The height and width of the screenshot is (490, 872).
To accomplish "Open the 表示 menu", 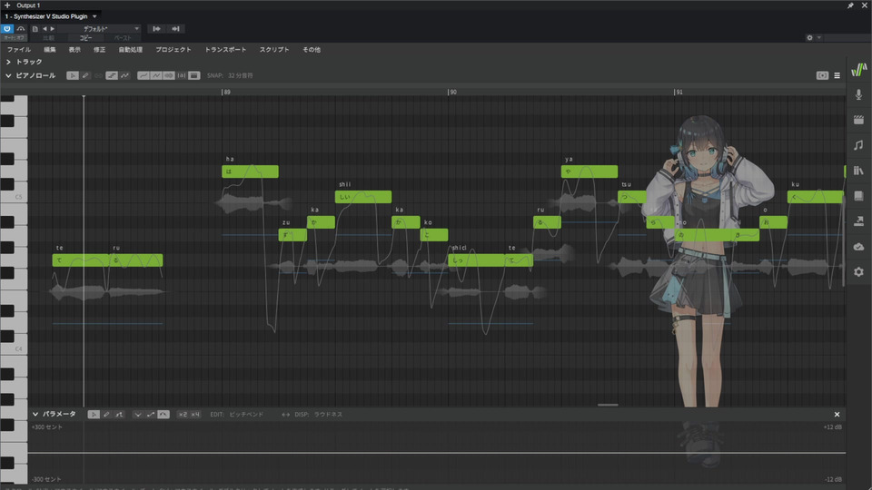I will (74, 49).
